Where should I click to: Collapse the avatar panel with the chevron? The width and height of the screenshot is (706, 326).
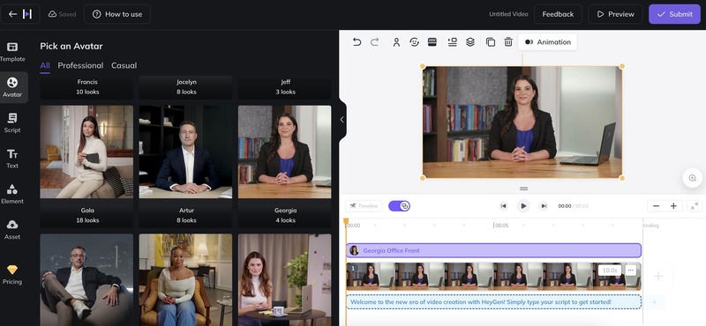pos(342,120)
